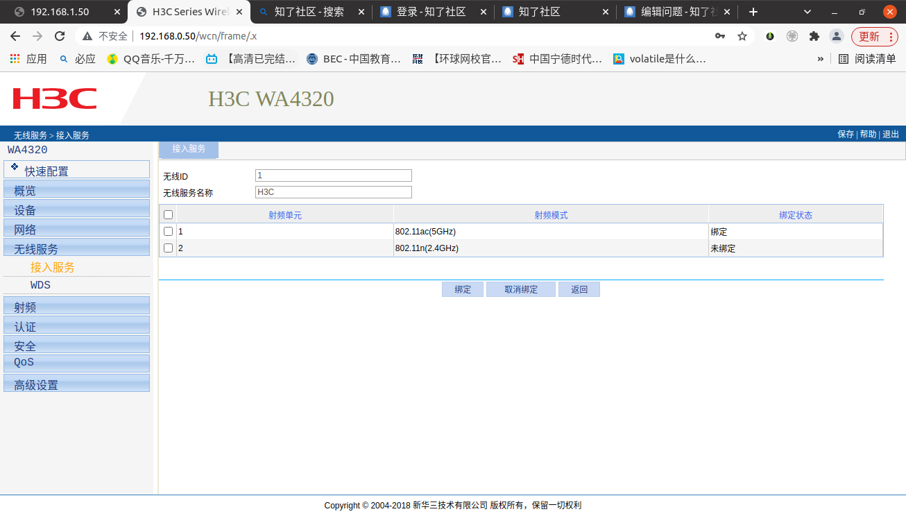The height and width of the screenshot is (514, 906).
Task: Click the 无线服务名称 input field
Action: coord(334,192)
